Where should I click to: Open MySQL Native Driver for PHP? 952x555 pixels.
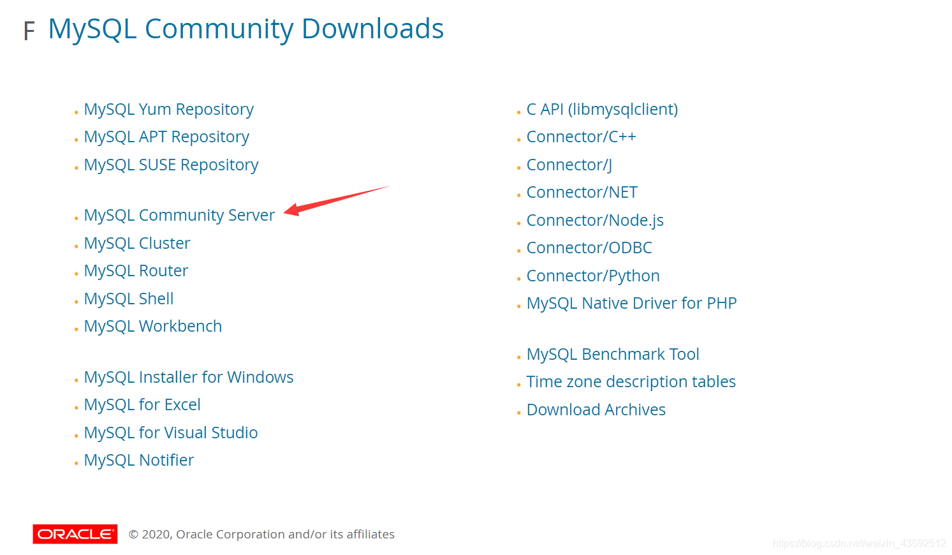tap(632, 304)
